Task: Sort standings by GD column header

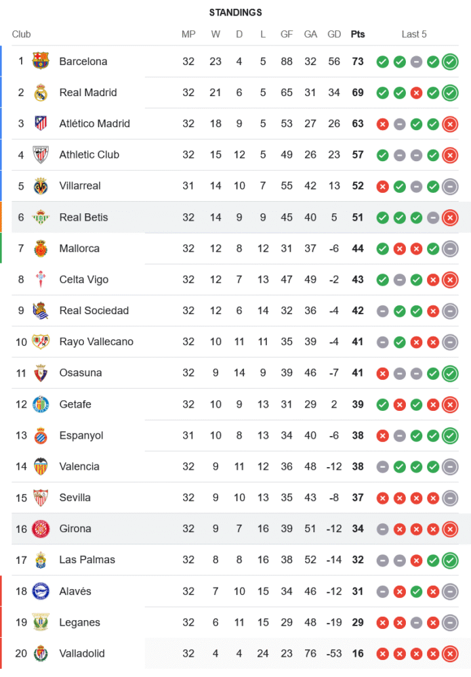Action: click(x=334, y=35)
